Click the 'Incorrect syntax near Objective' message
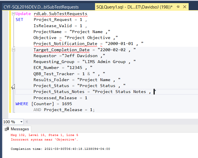Screen dimensions: 198x158 point(44,139)
